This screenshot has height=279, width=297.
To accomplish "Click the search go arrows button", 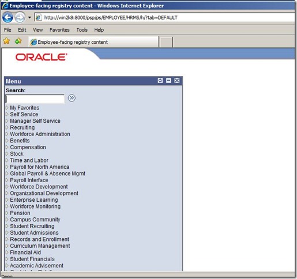I will pyautogui.click(x=72, y=98).
